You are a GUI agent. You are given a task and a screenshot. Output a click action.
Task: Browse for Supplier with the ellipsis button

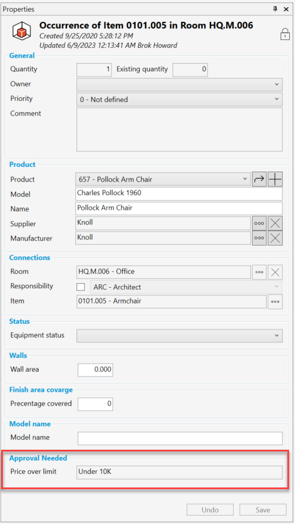[x=259, y=223]
